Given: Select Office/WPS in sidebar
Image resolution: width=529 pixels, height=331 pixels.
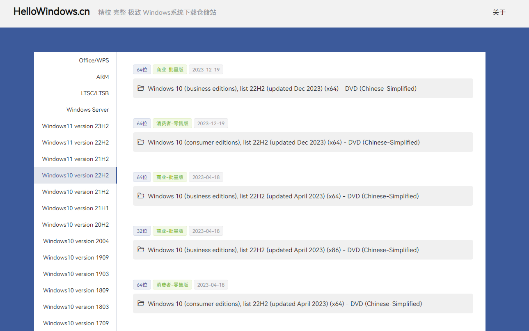Looking at the screenshot, I should (76, 60).
